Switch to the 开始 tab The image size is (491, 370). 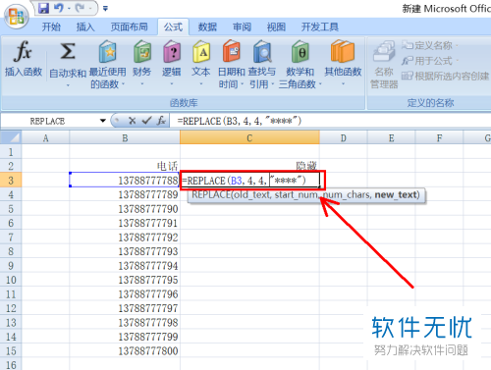coord(51,26)
